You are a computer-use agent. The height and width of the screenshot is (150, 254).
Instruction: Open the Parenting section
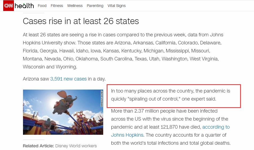[x=95, y=6]
